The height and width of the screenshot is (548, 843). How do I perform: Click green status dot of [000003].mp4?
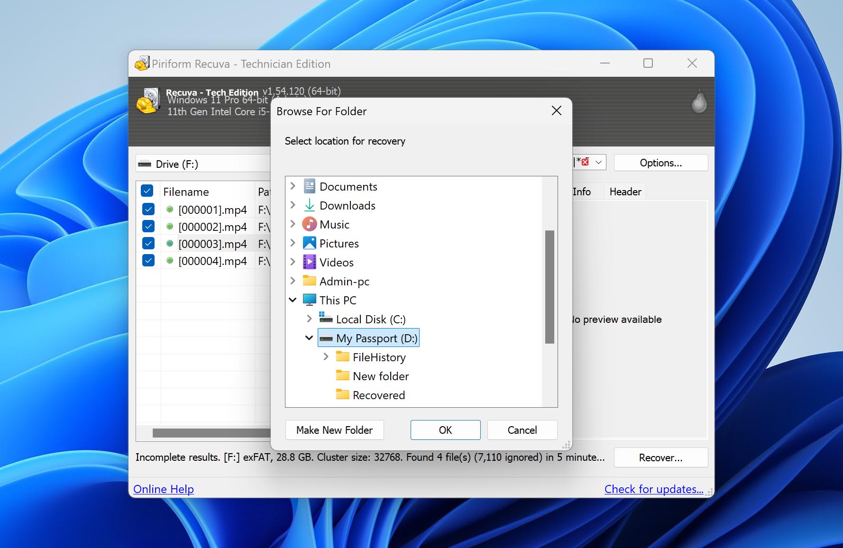[x=170, y=244]
